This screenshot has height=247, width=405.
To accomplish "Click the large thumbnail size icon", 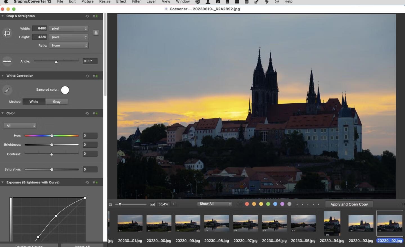I will [152, 204].
